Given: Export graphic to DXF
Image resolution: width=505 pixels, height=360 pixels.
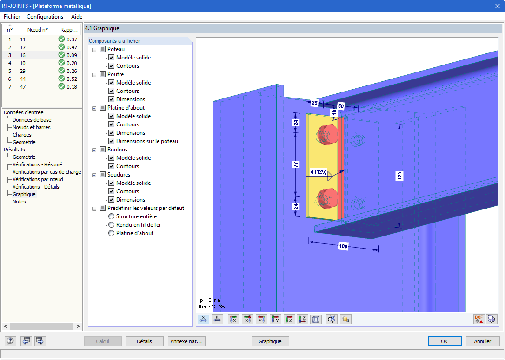Looking at the screenshot, I should pyautogui.click(x=478, y=320).
